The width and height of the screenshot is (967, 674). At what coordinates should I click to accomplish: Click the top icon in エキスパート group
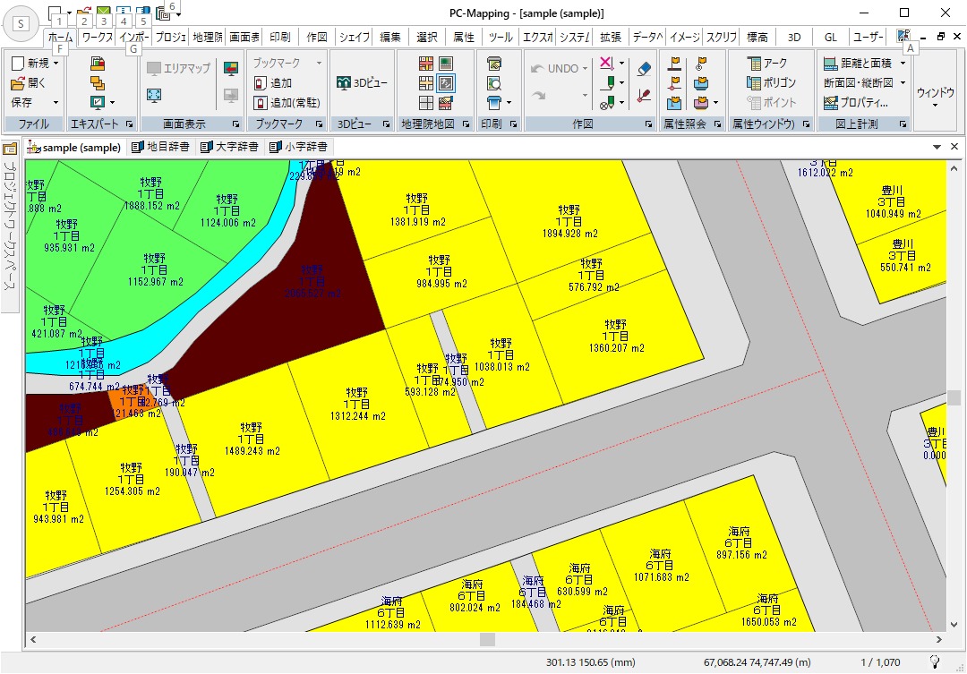click(98, 64)
